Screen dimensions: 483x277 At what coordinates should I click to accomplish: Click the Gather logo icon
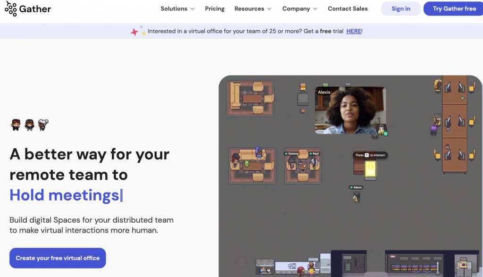coord(10,8)
